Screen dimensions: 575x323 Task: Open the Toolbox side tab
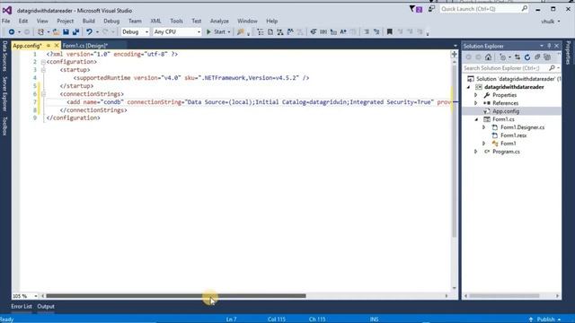coord(4,127)
